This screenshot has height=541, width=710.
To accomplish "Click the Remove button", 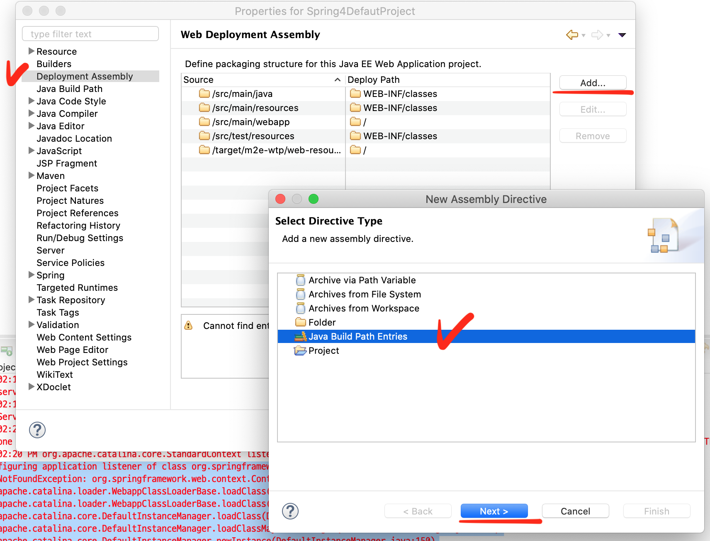I will [593, 136].
